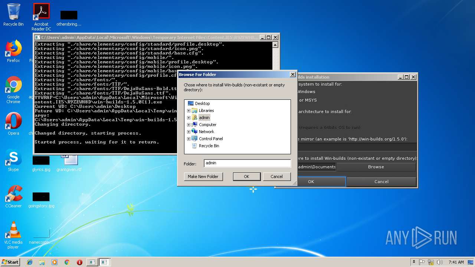The height and width of the screenshot is (267, 475).
Task: Launch VLC media player from desktop
Action: pos(13,235)
